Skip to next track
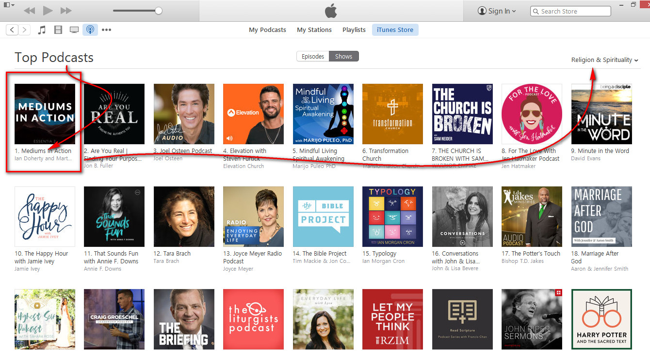 pos(66,11)
